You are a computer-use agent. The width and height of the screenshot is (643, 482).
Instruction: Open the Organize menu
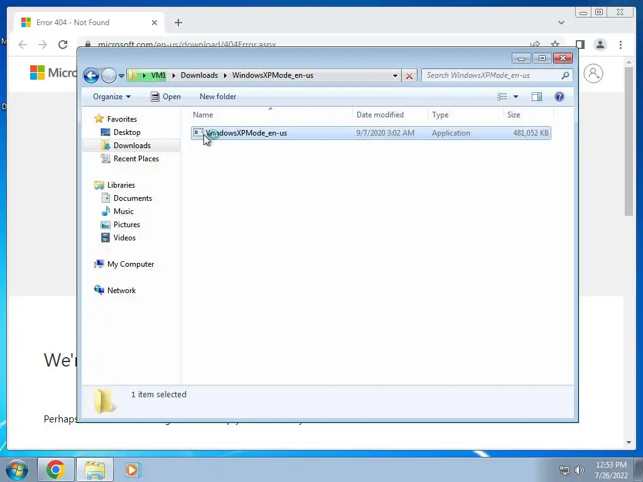(112, 97)
